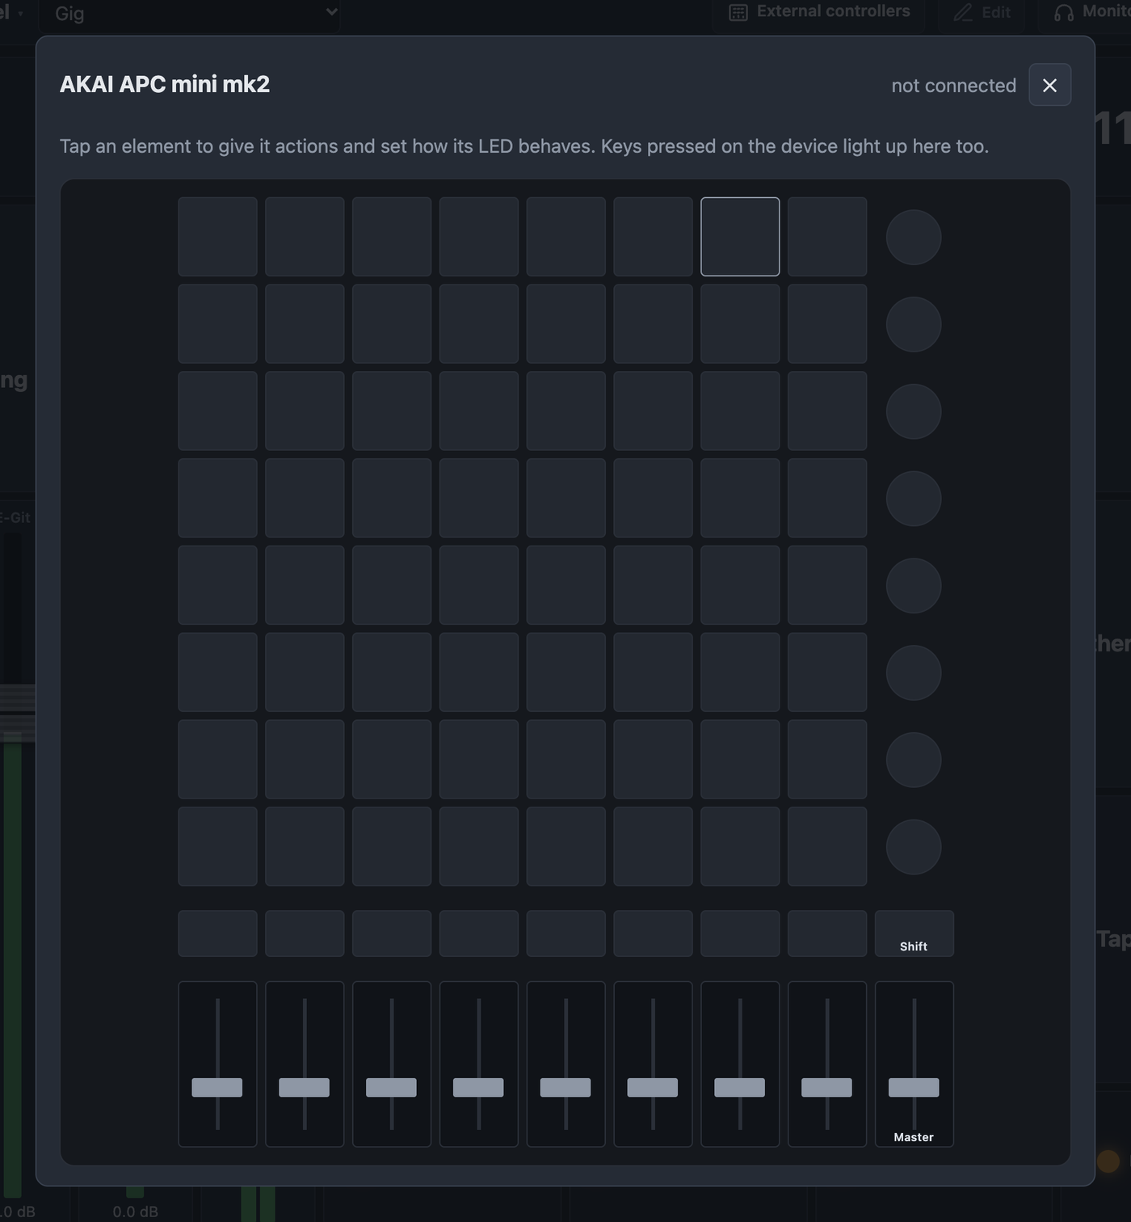Select the first fader on the left
Image resolution: width=1131 pixels, height=1222 pixels.
coord(217,1064)
